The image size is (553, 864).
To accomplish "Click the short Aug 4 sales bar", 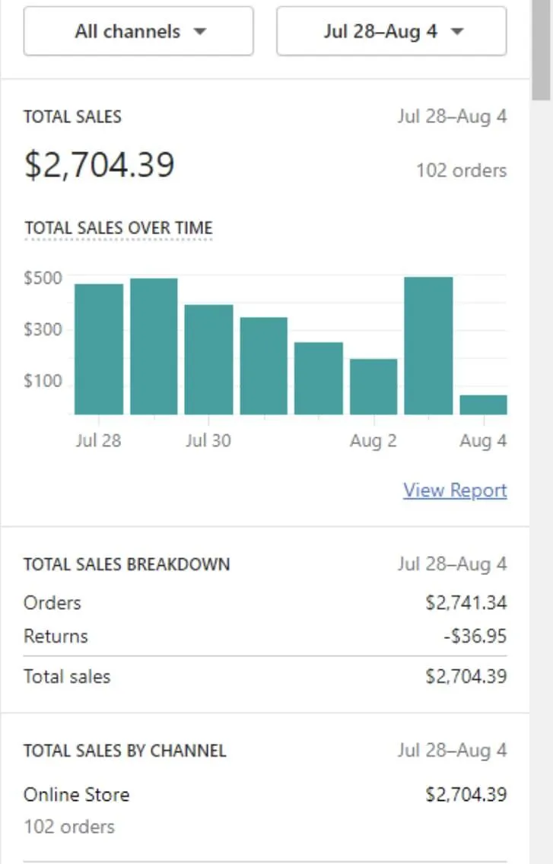I will pos(483,405).
